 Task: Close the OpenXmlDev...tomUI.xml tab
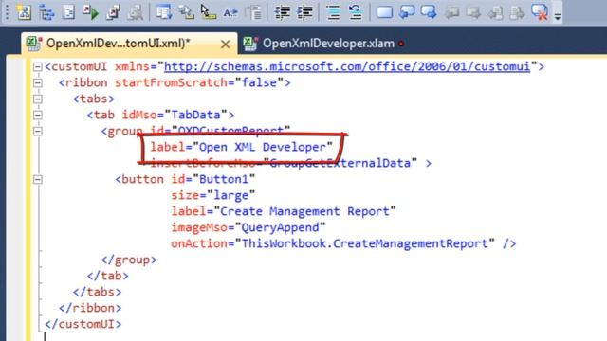pyautogui.click(x=226, y=45)
